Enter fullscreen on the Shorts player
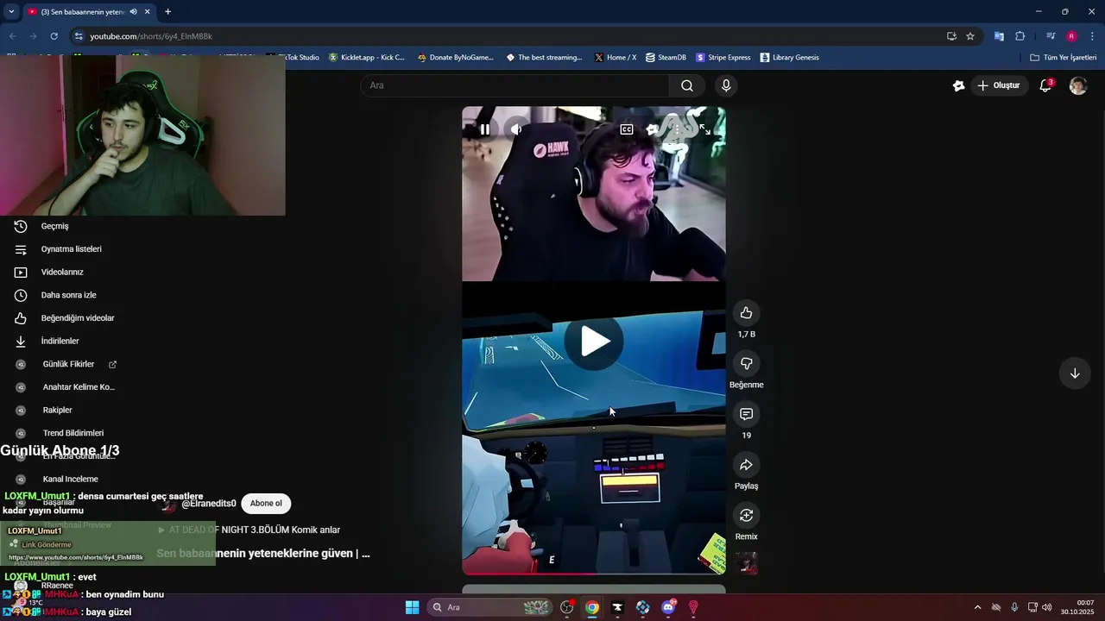This screenshot has height=621, width=1105. (x=705, y=129)
